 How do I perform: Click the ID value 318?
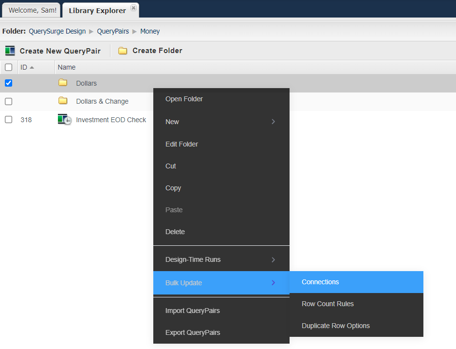pyautogui.click(x=26, y=120)
